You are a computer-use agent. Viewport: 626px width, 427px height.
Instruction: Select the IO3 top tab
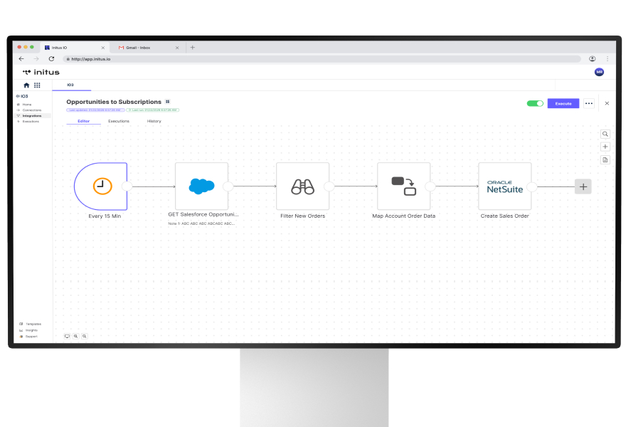point(70,85)
